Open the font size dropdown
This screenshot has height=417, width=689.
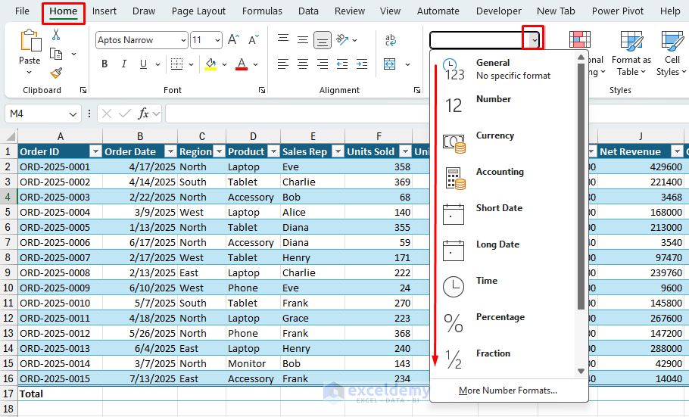[x=217, y=40]
